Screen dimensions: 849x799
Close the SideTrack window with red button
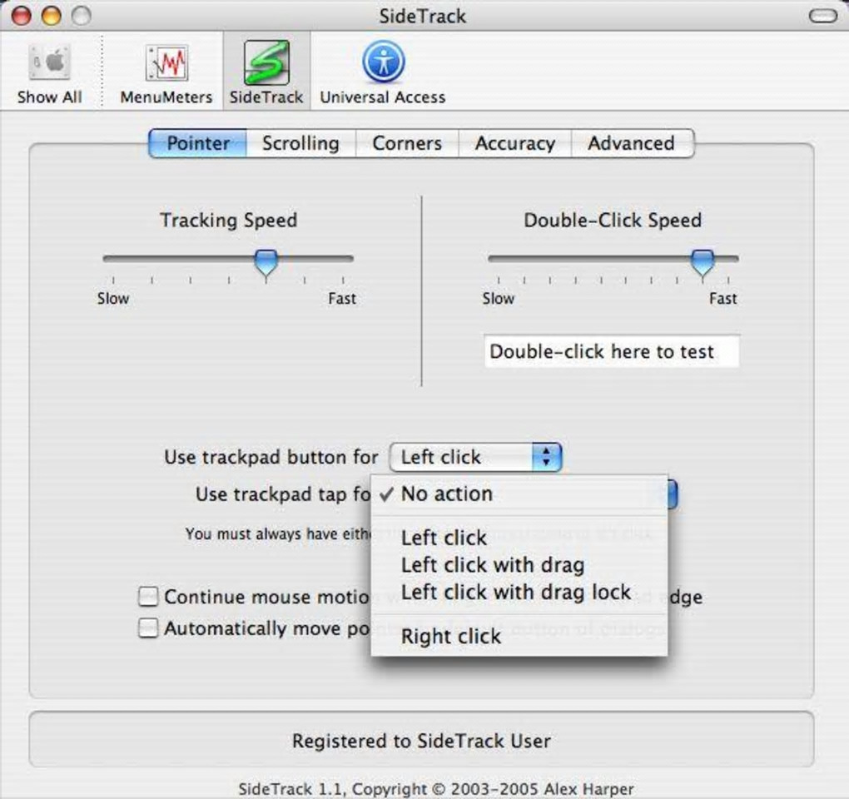tap(22, 15)
